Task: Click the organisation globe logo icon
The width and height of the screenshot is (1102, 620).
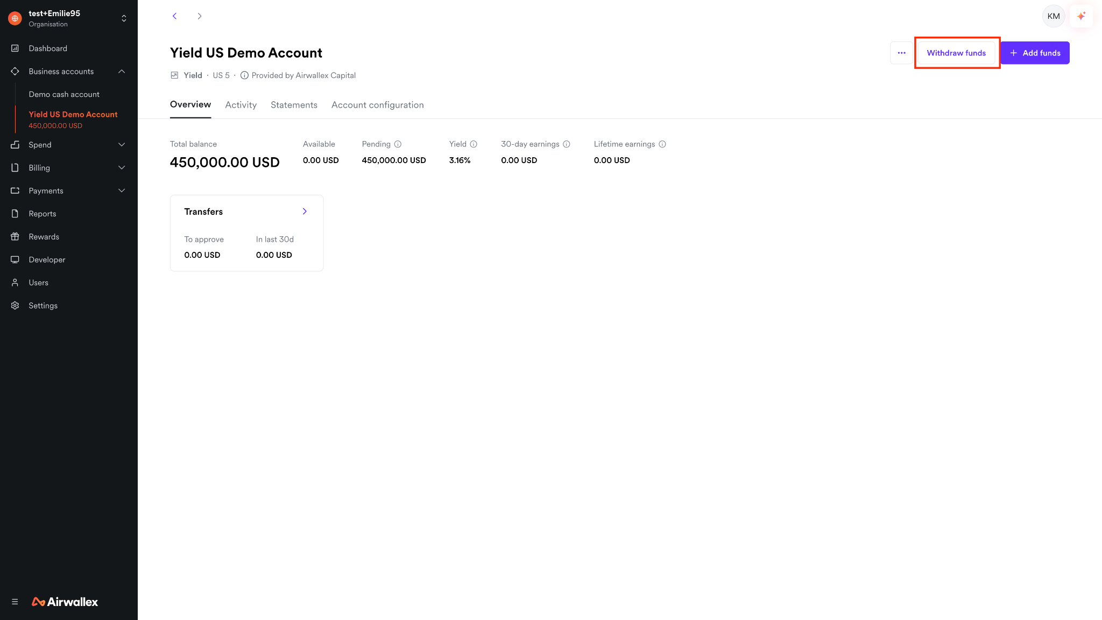Action: pyautogui.click(x=15, y=18)
